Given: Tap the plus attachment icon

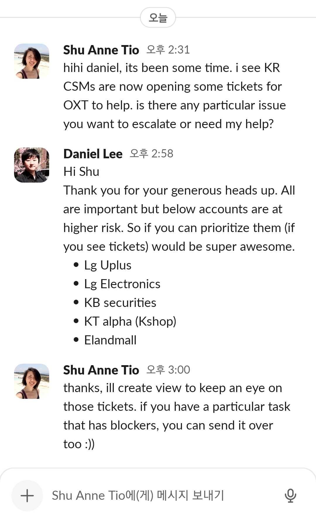Looking at the screenshot, I should [x=27, y=496].
